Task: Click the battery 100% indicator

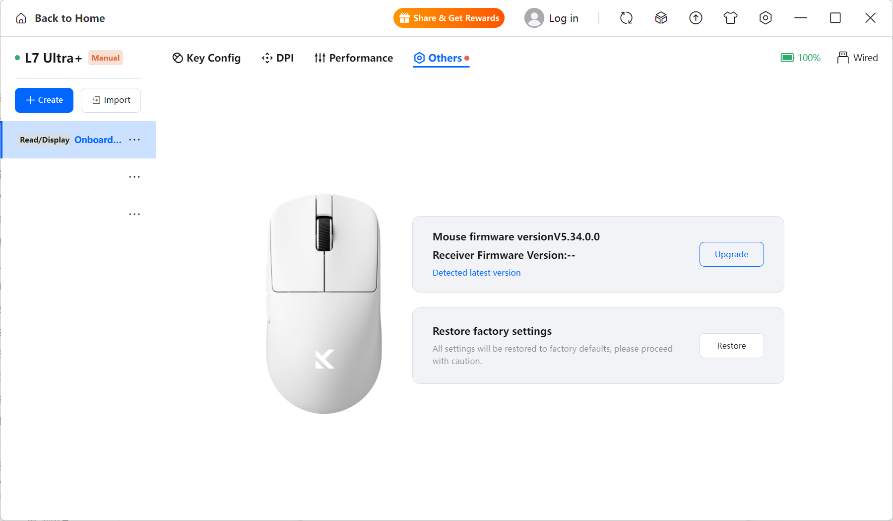Action: point(800,58)
